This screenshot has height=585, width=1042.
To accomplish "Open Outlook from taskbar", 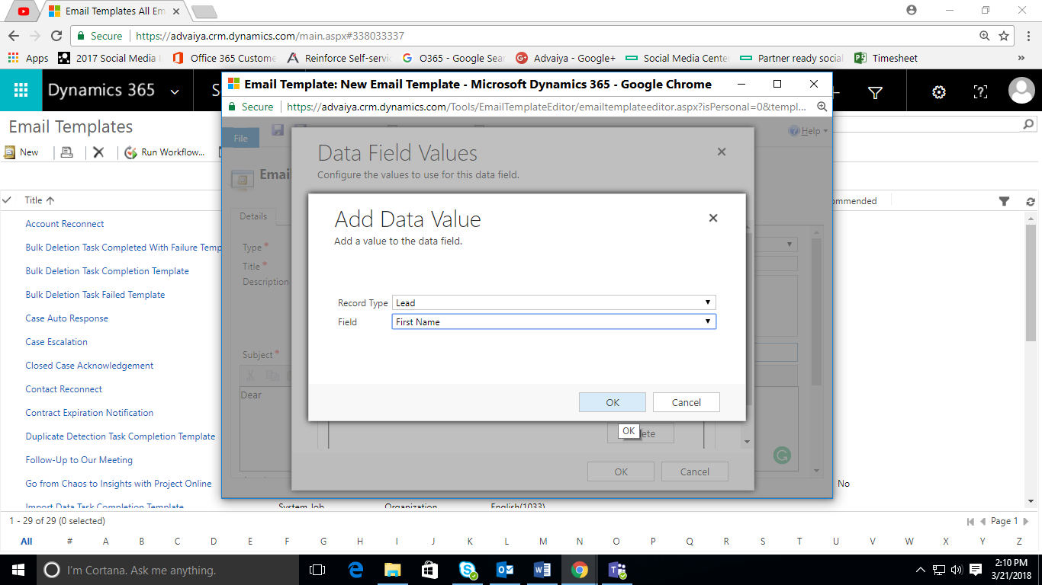I will (505, 570).
